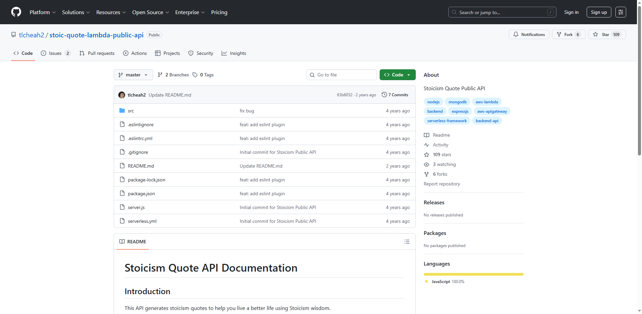
Task: Focus the Search or jump to field
Action: (502, 12)
